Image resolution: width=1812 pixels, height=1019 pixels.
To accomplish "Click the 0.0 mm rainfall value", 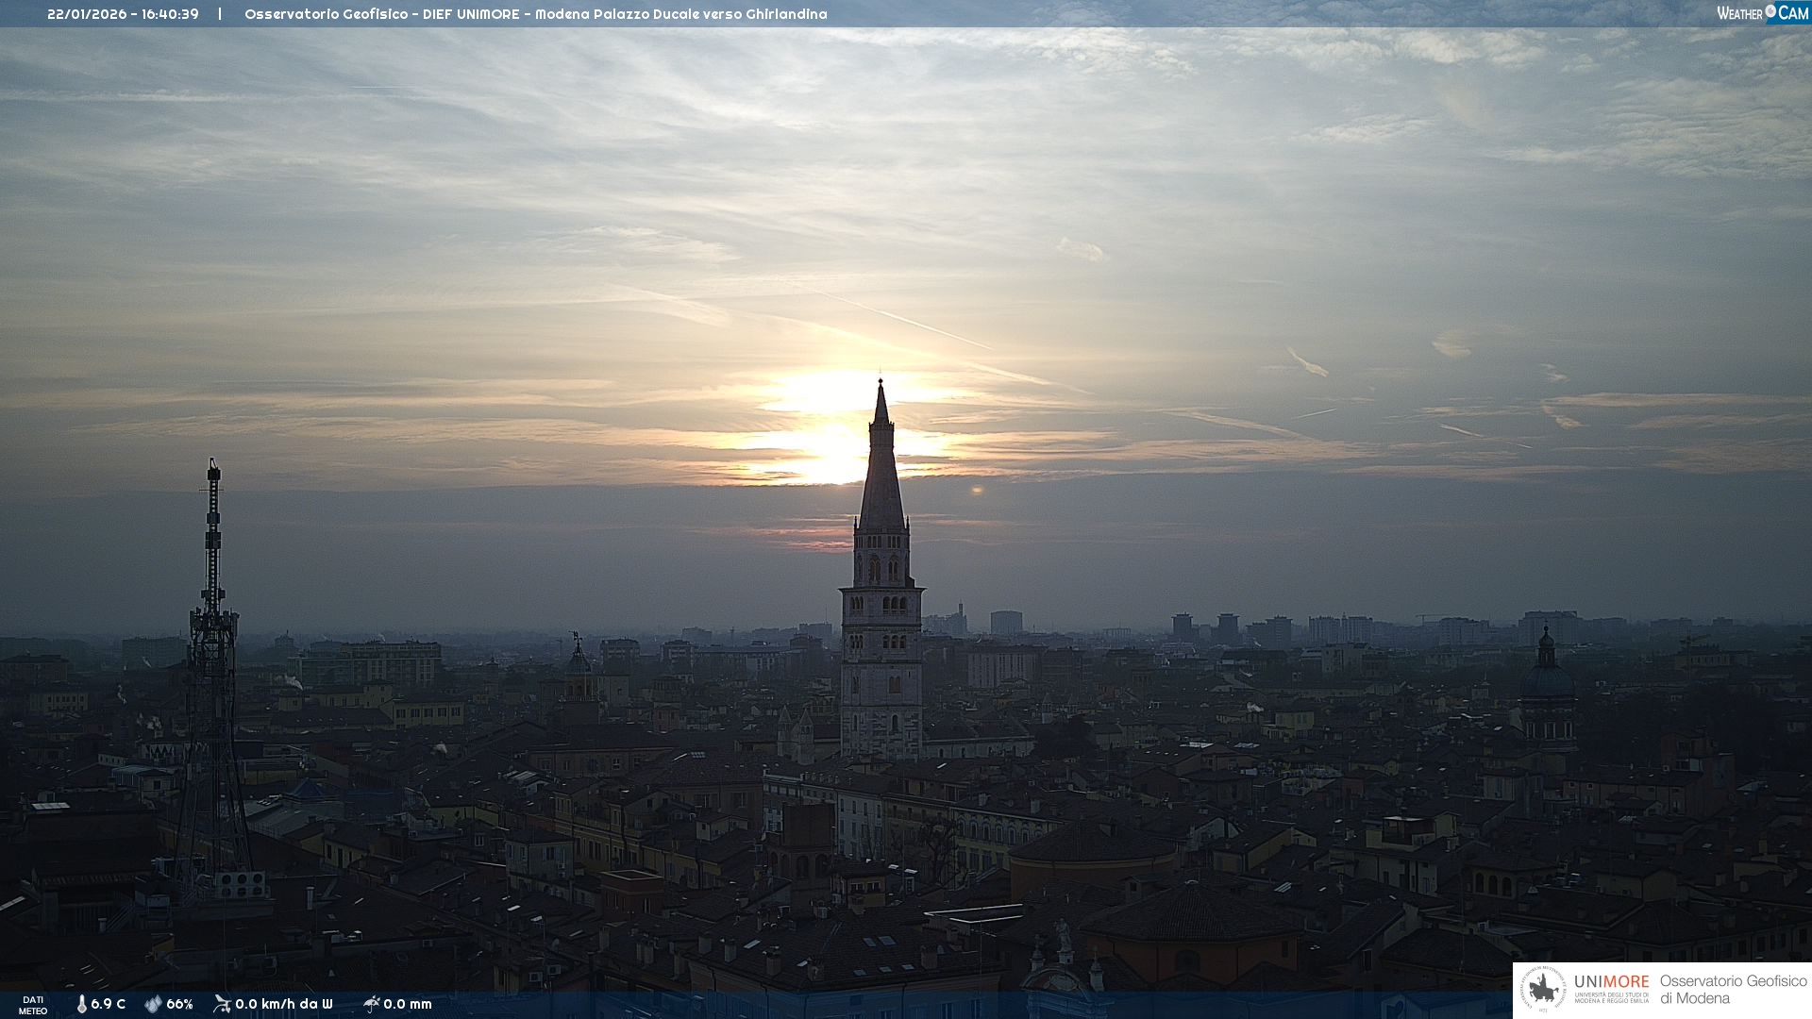I will point(408,1004).
